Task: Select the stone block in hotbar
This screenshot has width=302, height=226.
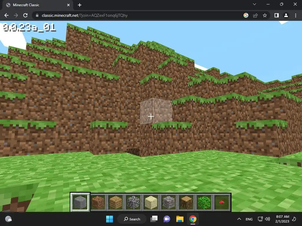Action: click(x=80, y=202)
